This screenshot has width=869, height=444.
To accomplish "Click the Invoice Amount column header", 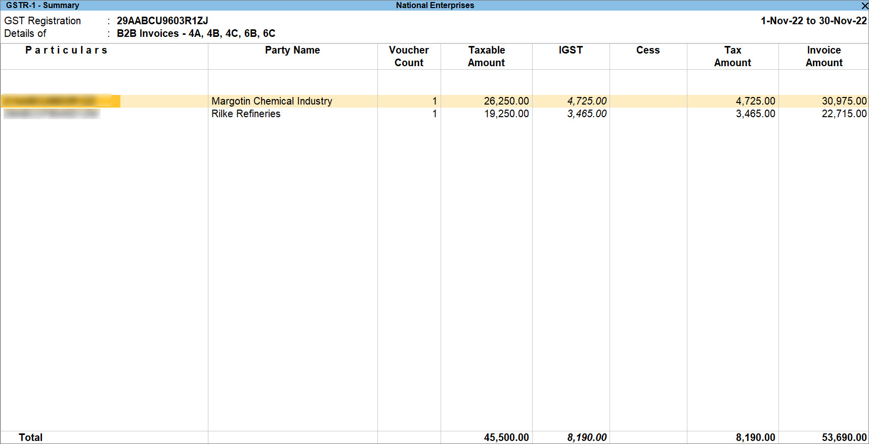I will click(x=824, y=56).
